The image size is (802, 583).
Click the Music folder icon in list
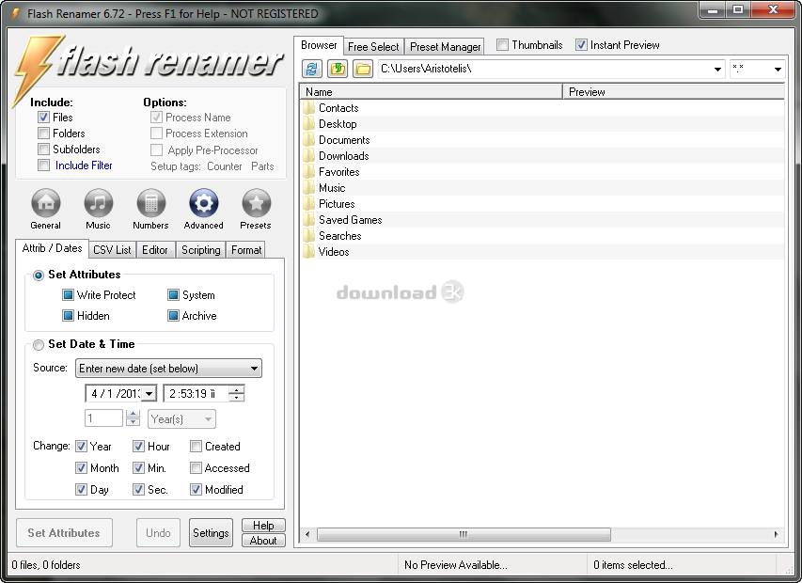pos(308,188)
